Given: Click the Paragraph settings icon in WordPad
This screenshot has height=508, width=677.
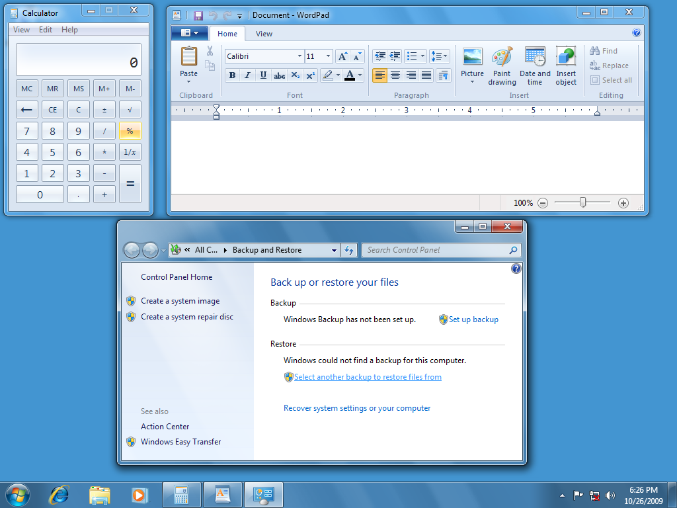Looking at the screenshot, I should pyautogui.click(x=444, y=75).
